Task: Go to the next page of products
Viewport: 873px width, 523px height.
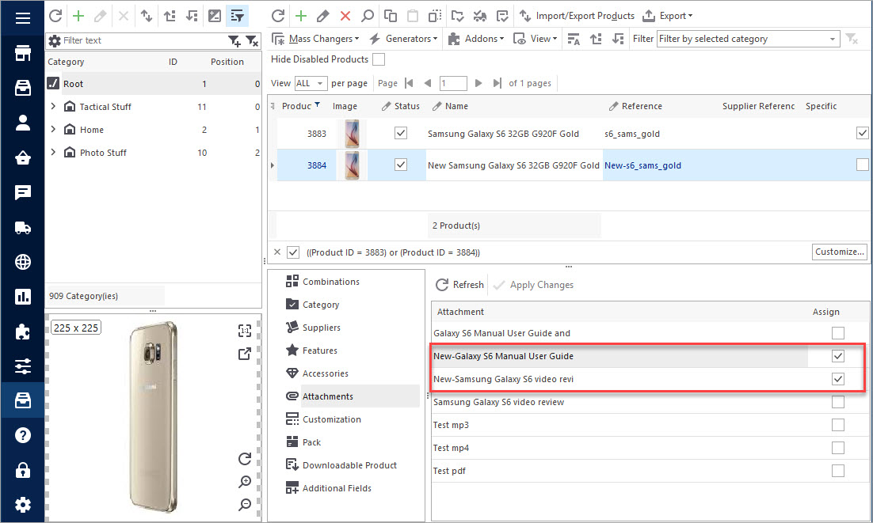Action: [478, 83]
